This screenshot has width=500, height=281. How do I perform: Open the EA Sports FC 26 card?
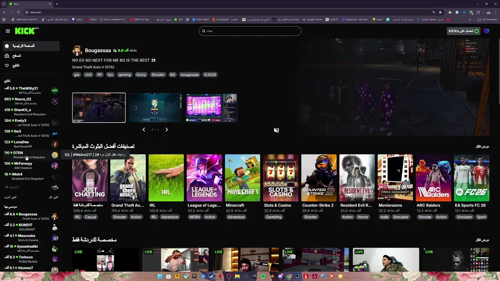[x=471, y=178]
